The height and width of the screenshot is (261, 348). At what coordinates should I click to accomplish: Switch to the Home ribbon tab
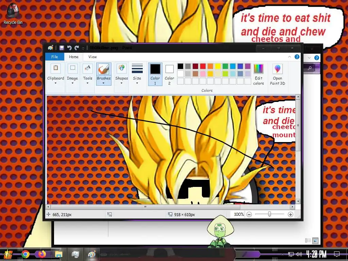click(x=74, y=57)
